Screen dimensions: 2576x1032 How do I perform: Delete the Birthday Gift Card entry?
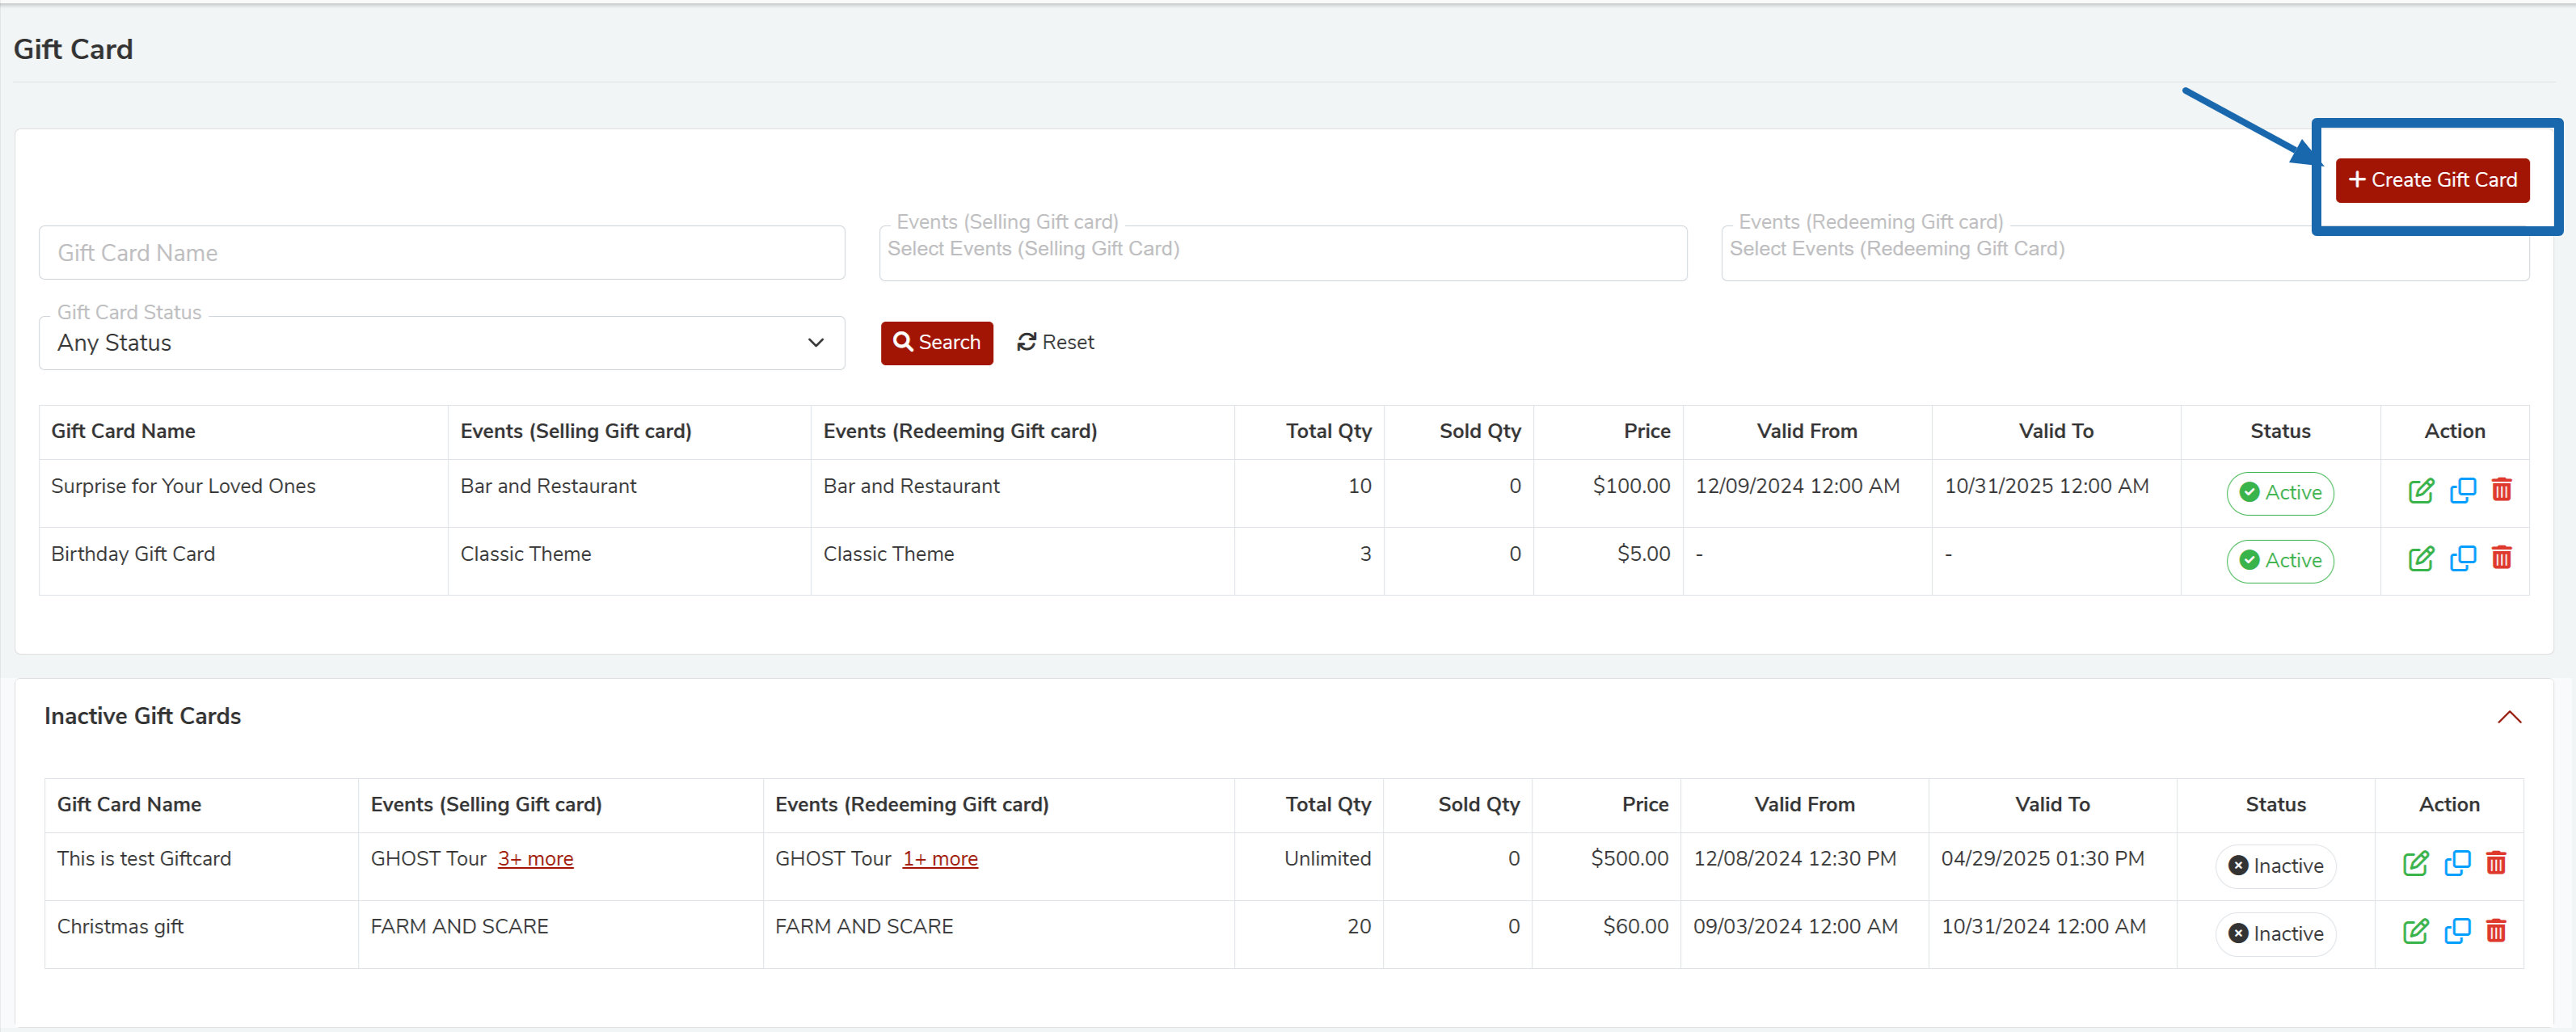(2501, 559)
